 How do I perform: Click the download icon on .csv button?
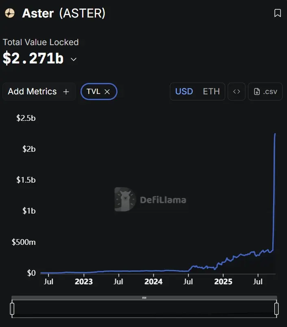(257, 92)
